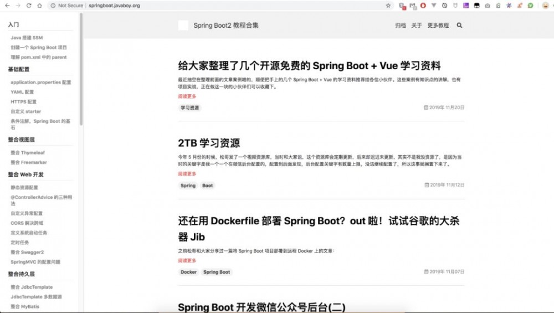The height and width of the screenshot is (313, 554).
Task: Open sidebar item SpringMVC 的配置问题
Action: (35, 262)
